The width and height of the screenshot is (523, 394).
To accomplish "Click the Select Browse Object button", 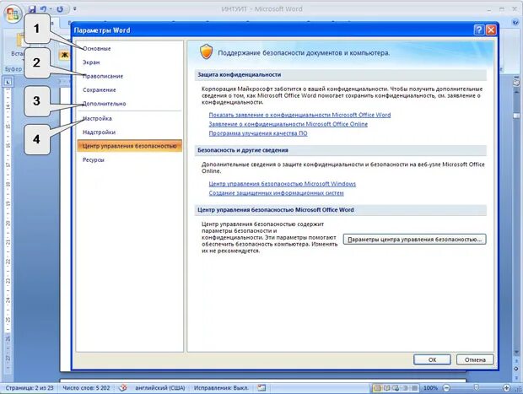I will 516,369.
